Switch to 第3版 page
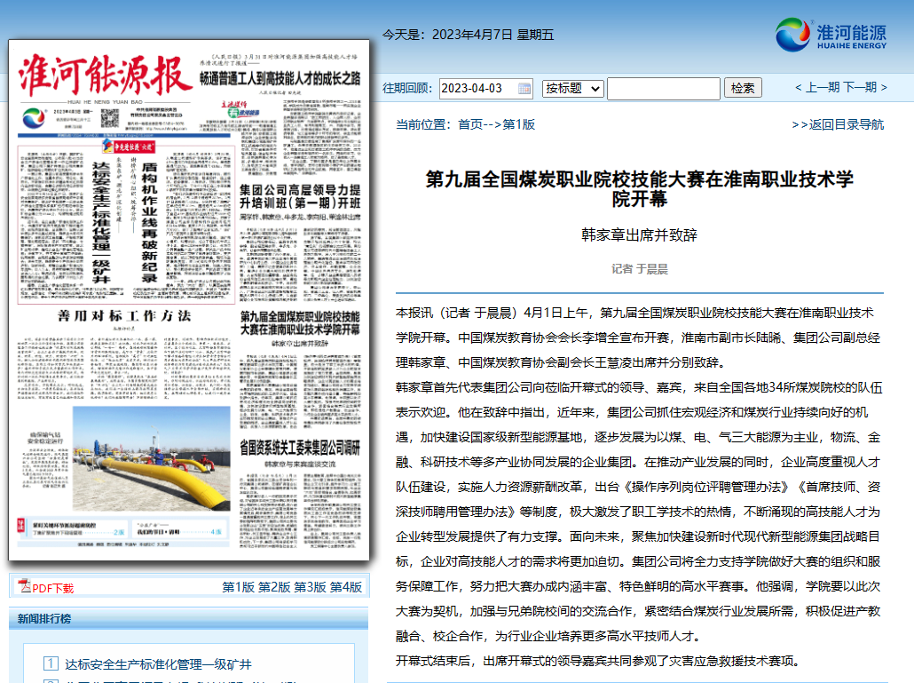Image resolution: width=914 pixels, height=683 pixels. [310, 587]
